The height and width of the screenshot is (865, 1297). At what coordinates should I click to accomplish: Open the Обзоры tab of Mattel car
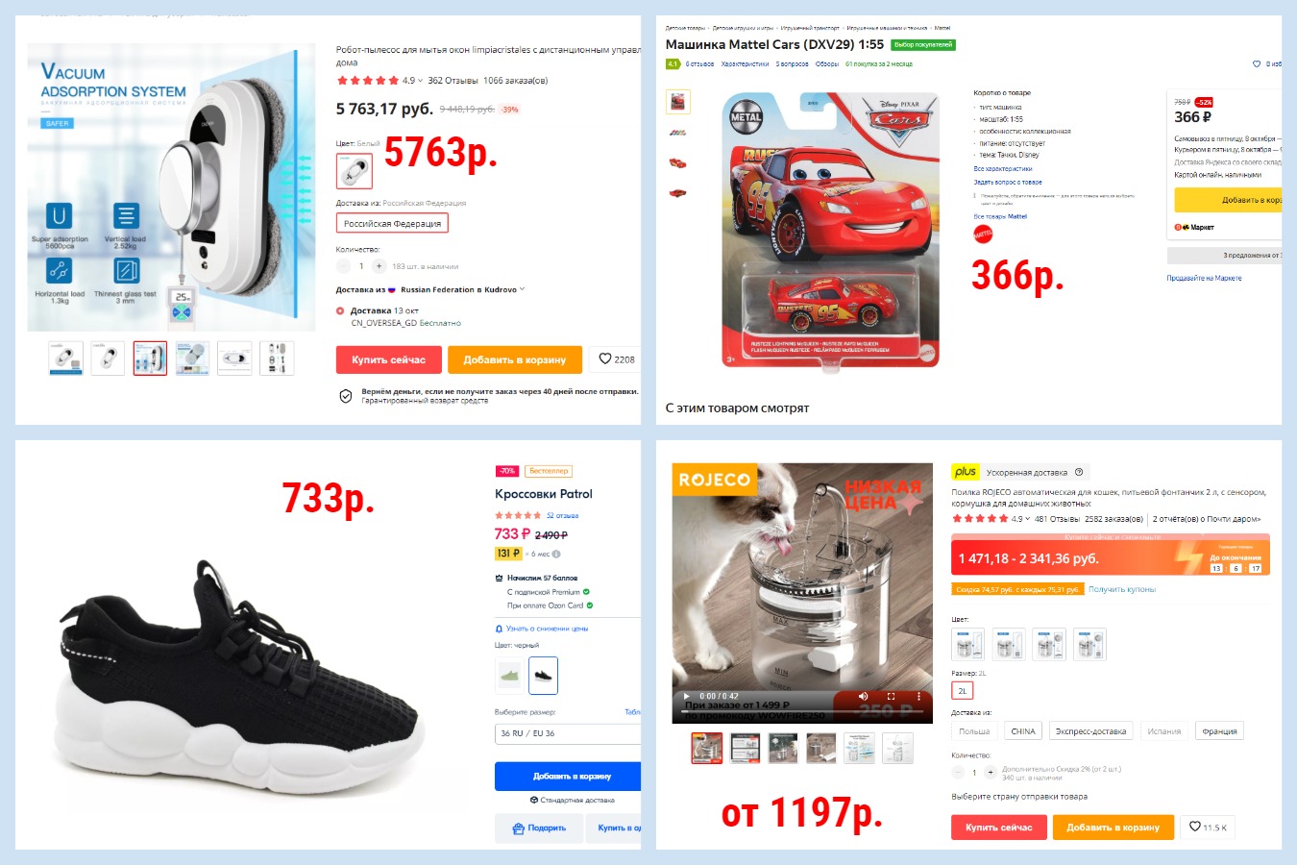[x=827, y=64]
